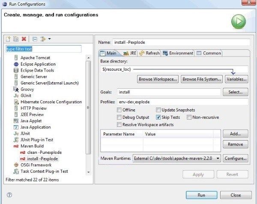
Task: Click the Generic Server(External Launch) icon
Action: tap(16, 83)
